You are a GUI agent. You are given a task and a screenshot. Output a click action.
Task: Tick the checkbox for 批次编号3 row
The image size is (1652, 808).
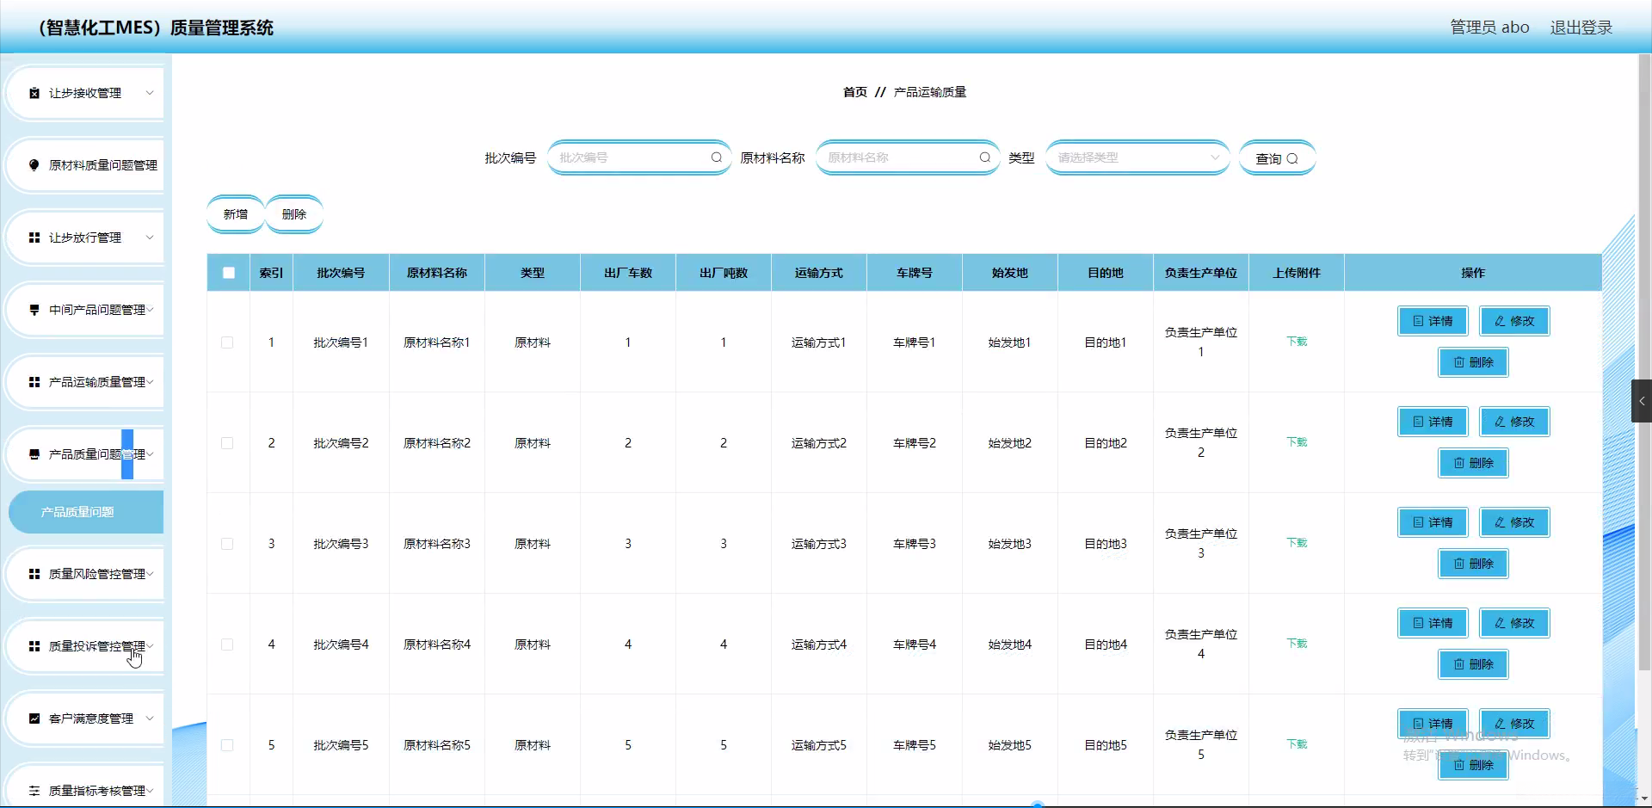click(227, 544)
